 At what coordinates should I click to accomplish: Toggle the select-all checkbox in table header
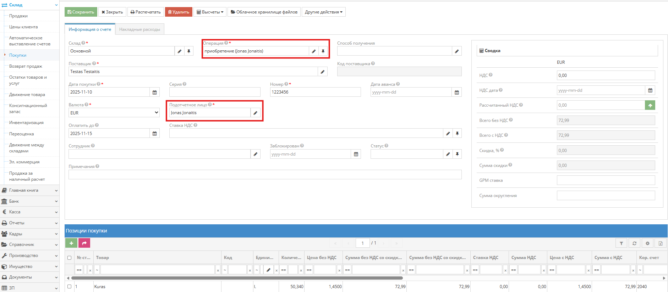tap(69, 258)
